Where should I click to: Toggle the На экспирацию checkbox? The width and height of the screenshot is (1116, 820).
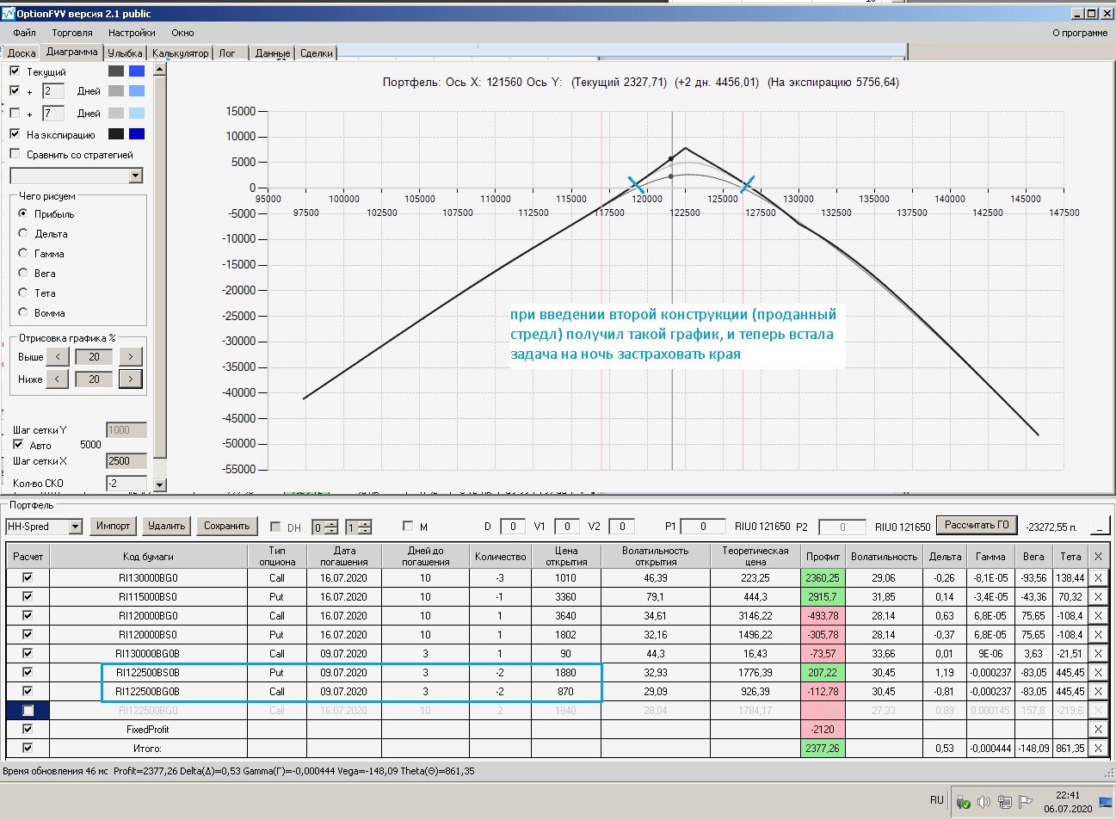point(15,133)
